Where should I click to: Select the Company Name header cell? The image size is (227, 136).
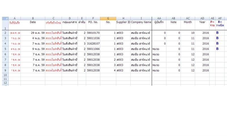coord(141,22)
